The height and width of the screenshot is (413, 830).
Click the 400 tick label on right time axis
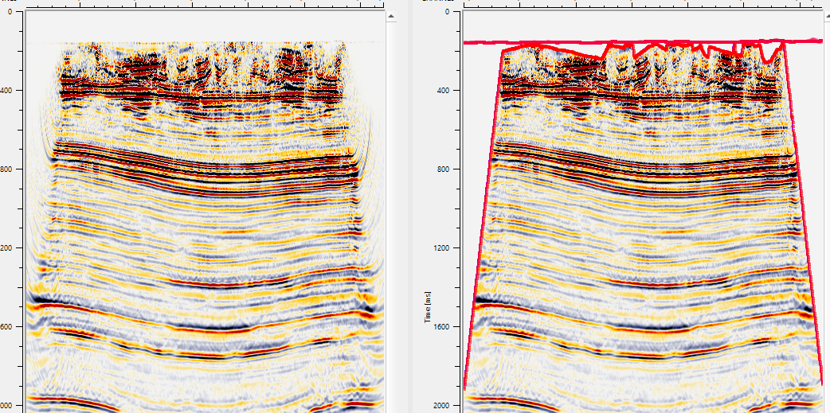tap(441, 91)
